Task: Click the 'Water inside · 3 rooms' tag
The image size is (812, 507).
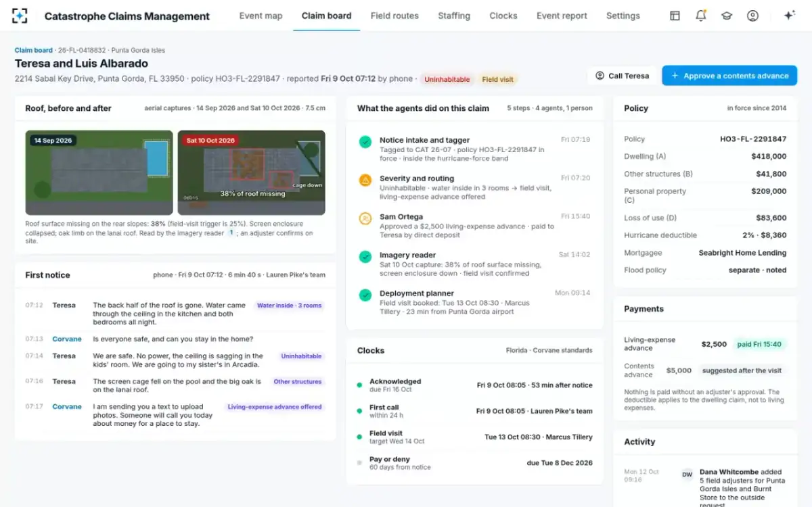Action: point(289,306)
